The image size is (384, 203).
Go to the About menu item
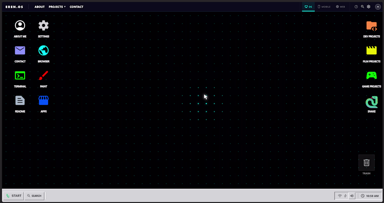point(39,7)
